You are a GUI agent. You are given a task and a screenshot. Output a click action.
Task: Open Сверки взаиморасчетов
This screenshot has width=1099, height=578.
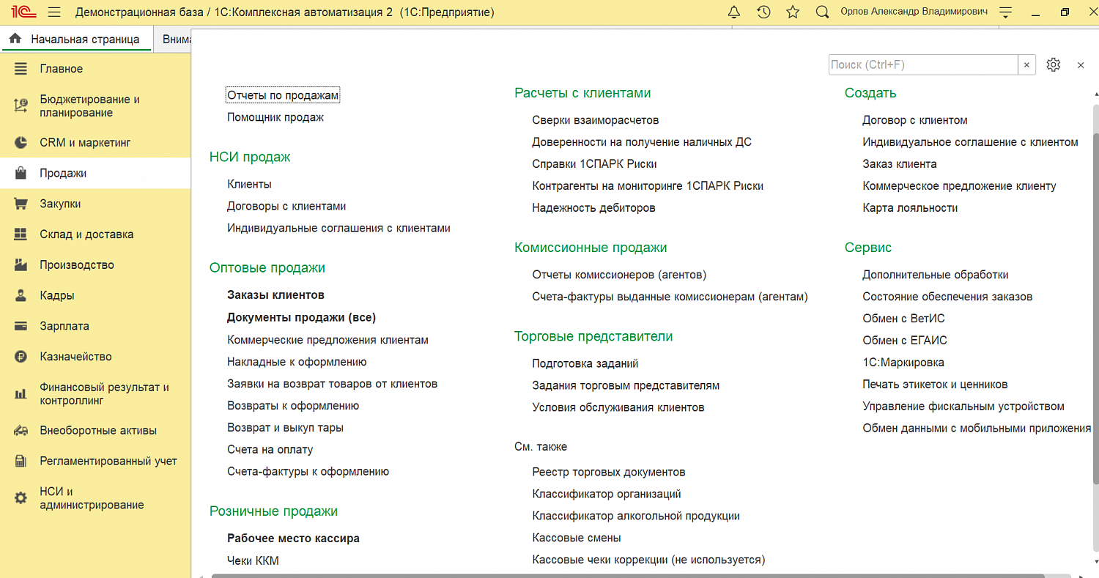point(596,120)
